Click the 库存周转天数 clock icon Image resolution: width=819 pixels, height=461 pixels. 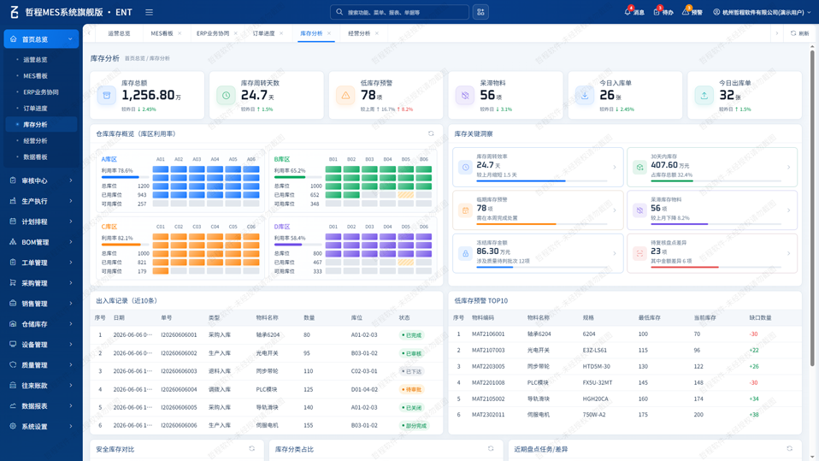[x=227, y=96]
